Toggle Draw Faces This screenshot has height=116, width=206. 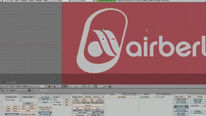coord(181,106)
